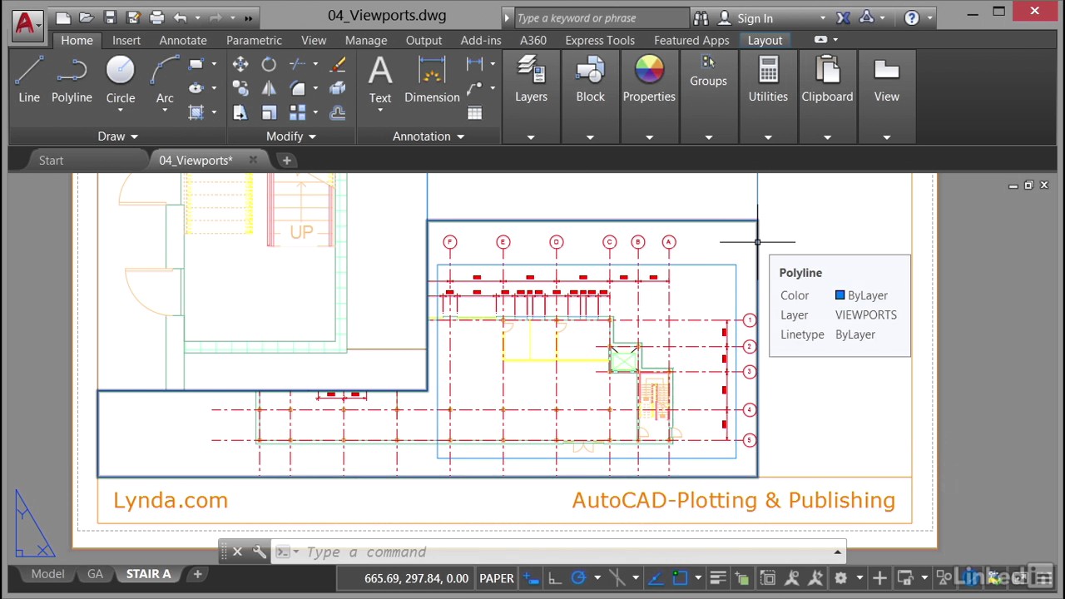Add a new drawing tab

coord(286,160)
